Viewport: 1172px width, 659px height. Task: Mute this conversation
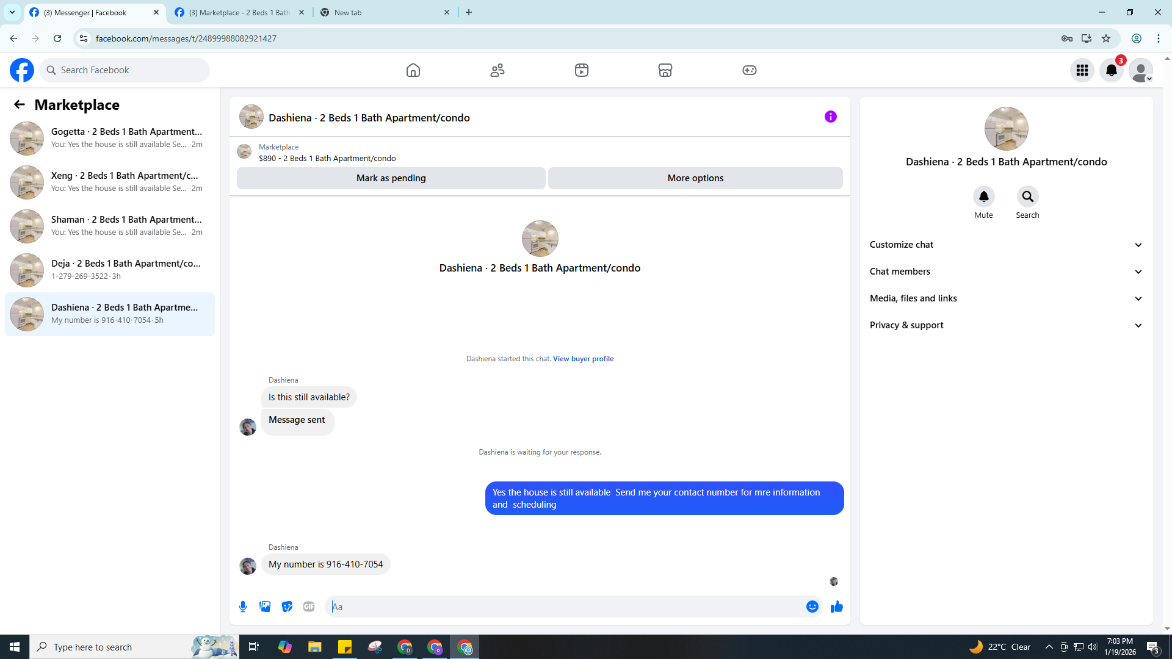pyautogui.click(x=983, y=197)
